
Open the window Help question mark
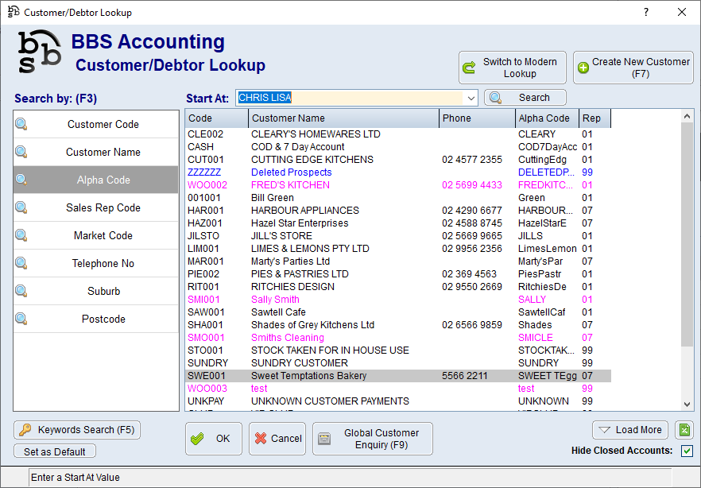click(x=645, y=12)
